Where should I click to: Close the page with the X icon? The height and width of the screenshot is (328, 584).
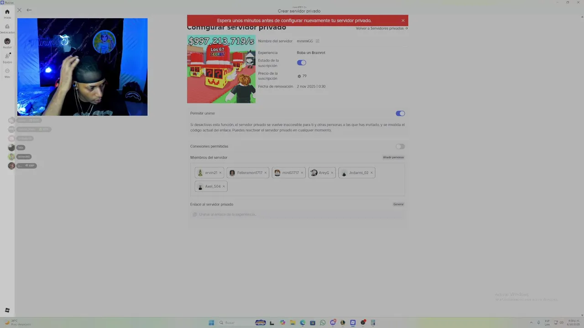tap(19, 10)
